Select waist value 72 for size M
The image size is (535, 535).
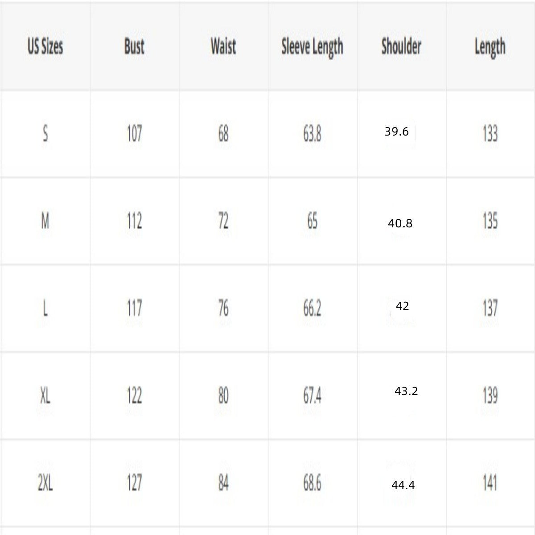[x=223, y=221]
